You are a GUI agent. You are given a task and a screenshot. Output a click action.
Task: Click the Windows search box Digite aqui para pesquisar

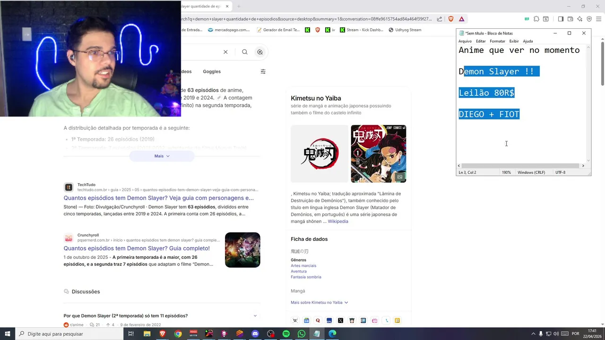pos(69,334)
